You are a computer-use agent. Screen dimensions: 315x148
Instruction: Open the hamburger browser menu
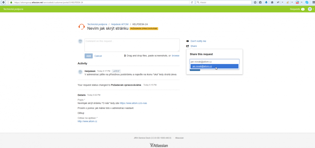tap(312, 2)
